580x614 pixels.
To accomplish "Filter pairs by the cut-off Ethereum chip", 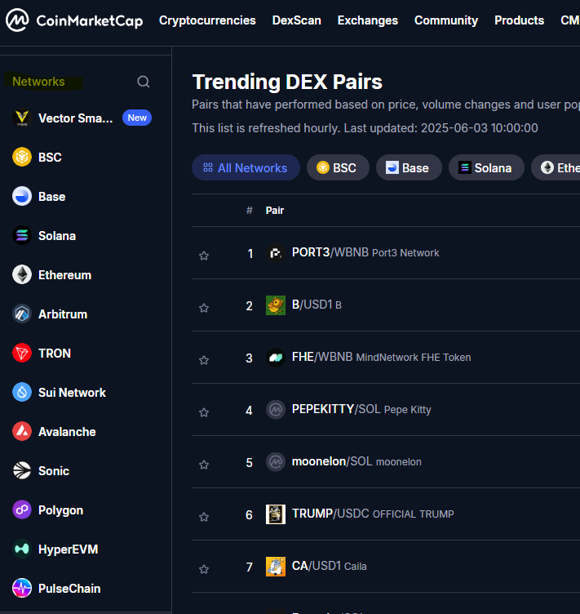I will [556, 167].
